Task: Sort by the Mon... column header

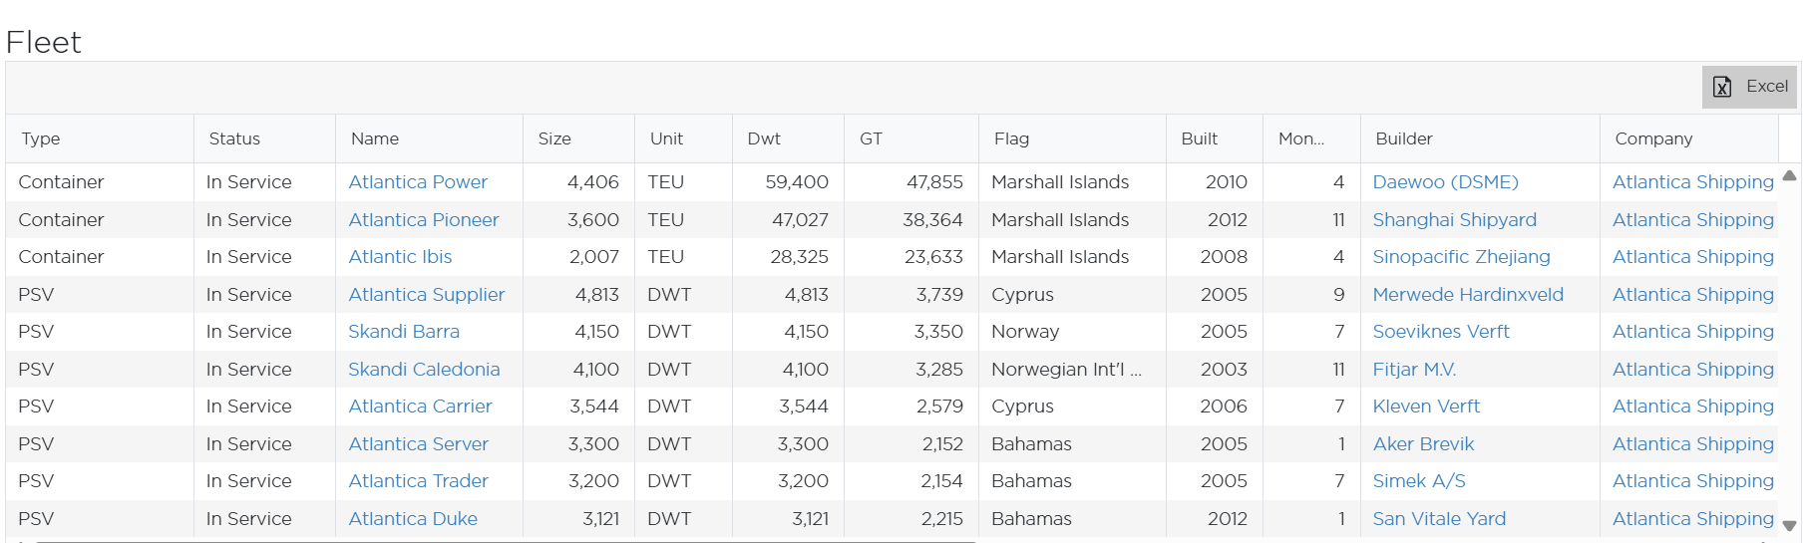Action: click(1311, 138)
